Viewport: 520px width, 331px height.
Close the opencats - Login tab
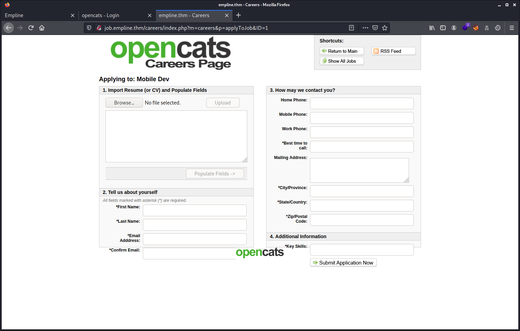pos(149,15)
